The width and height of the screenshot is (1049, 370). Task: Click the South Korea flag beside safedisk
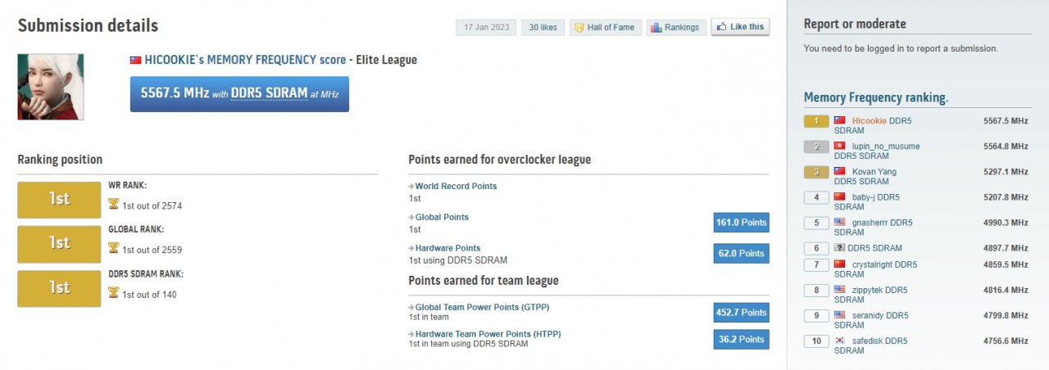click(x=840, y=341)
